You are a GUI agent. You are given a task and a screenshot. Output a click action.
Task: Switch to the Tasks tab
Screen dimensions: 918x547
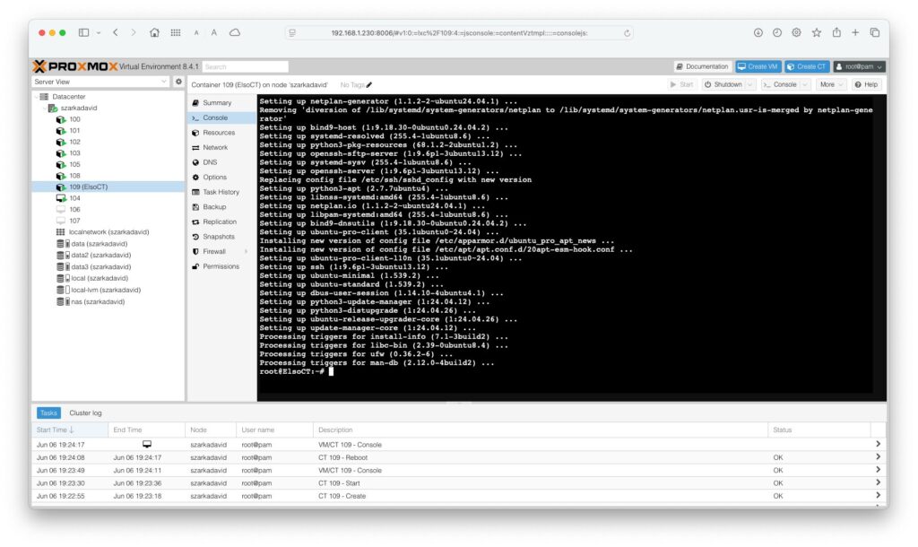pyautogui.click(x=48, y=412)
